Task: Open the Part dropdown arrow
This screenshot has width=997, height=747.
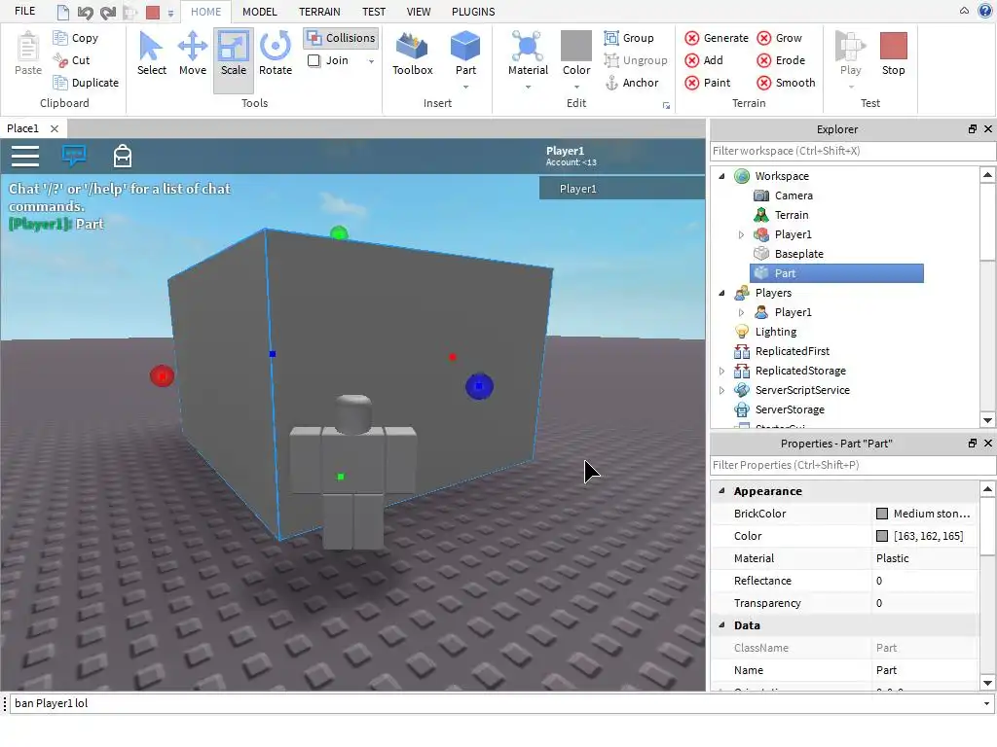Action: [465, 87]
